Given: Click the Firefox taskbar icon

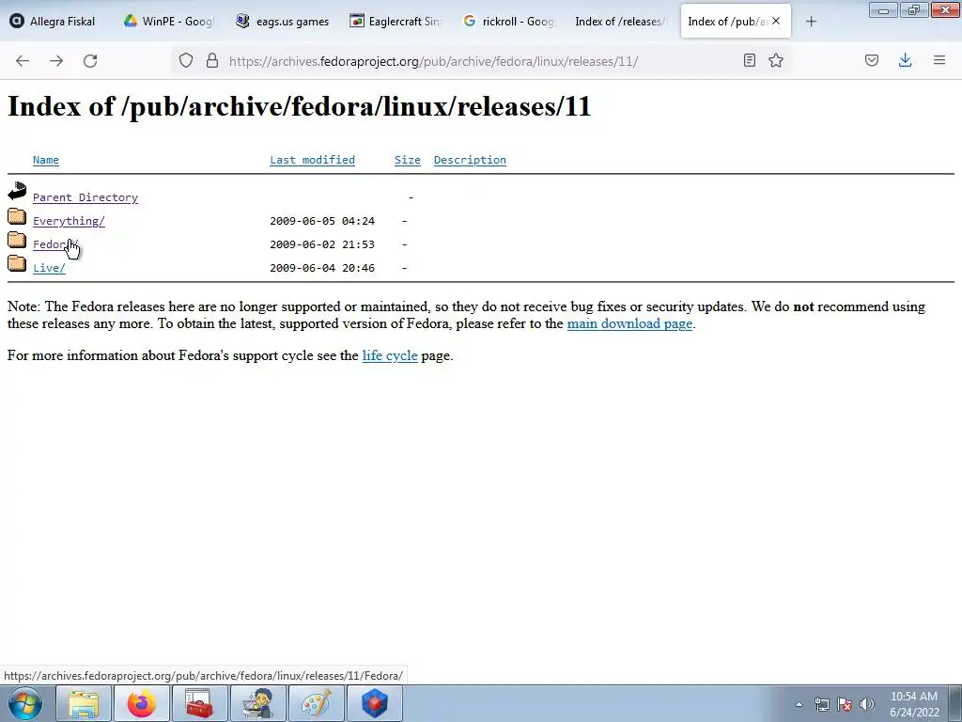Looking at the screenshot, I should point(142,703).
